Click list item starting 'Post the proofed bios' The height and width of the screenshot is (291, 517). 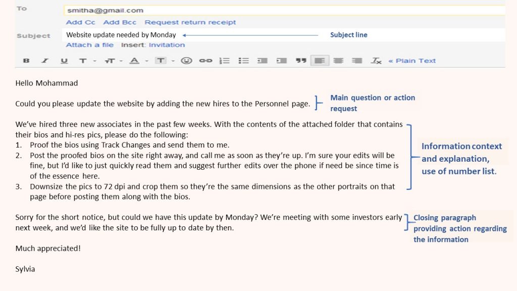coord(214,166)
